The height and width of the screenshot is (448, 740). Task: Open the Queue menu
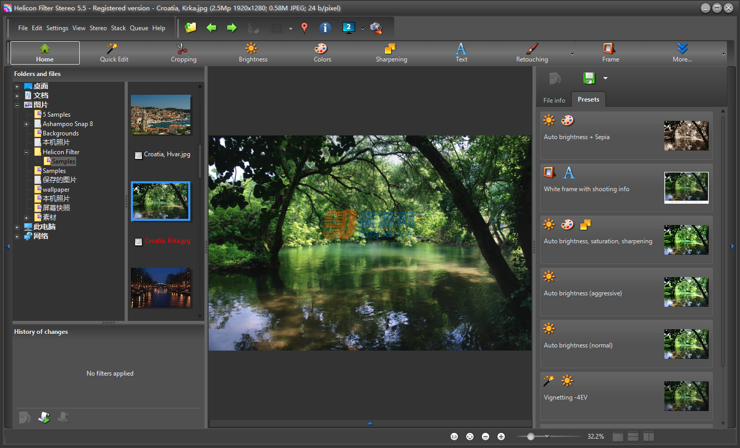(139, 28)
